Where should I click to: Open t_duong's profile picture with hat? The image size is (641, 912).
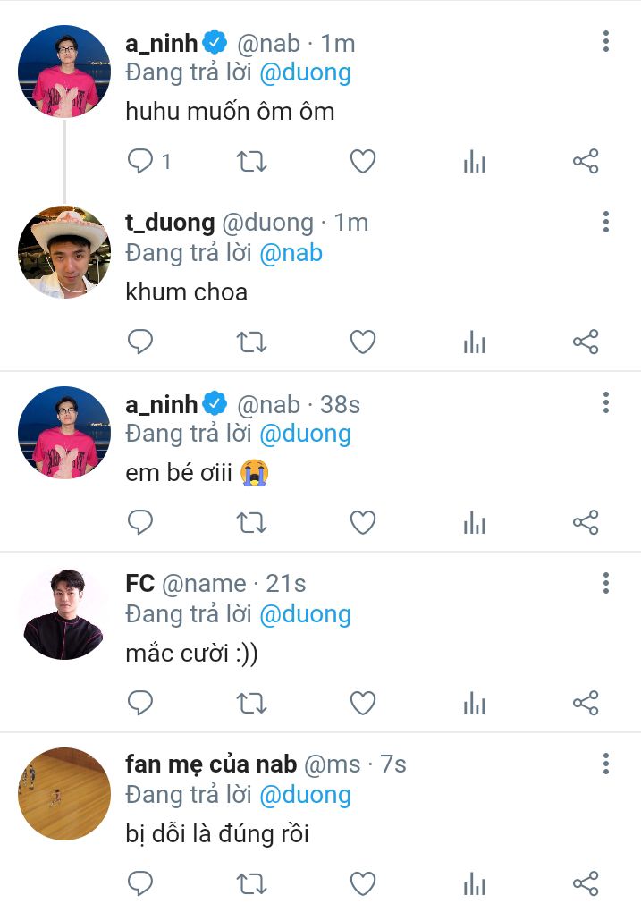[x=63, y=252]
